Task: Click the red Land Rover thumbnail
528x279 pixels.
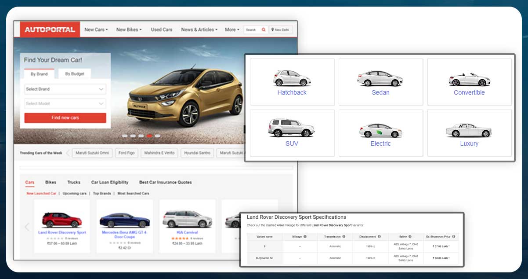Action: click(x=62, y=219)
